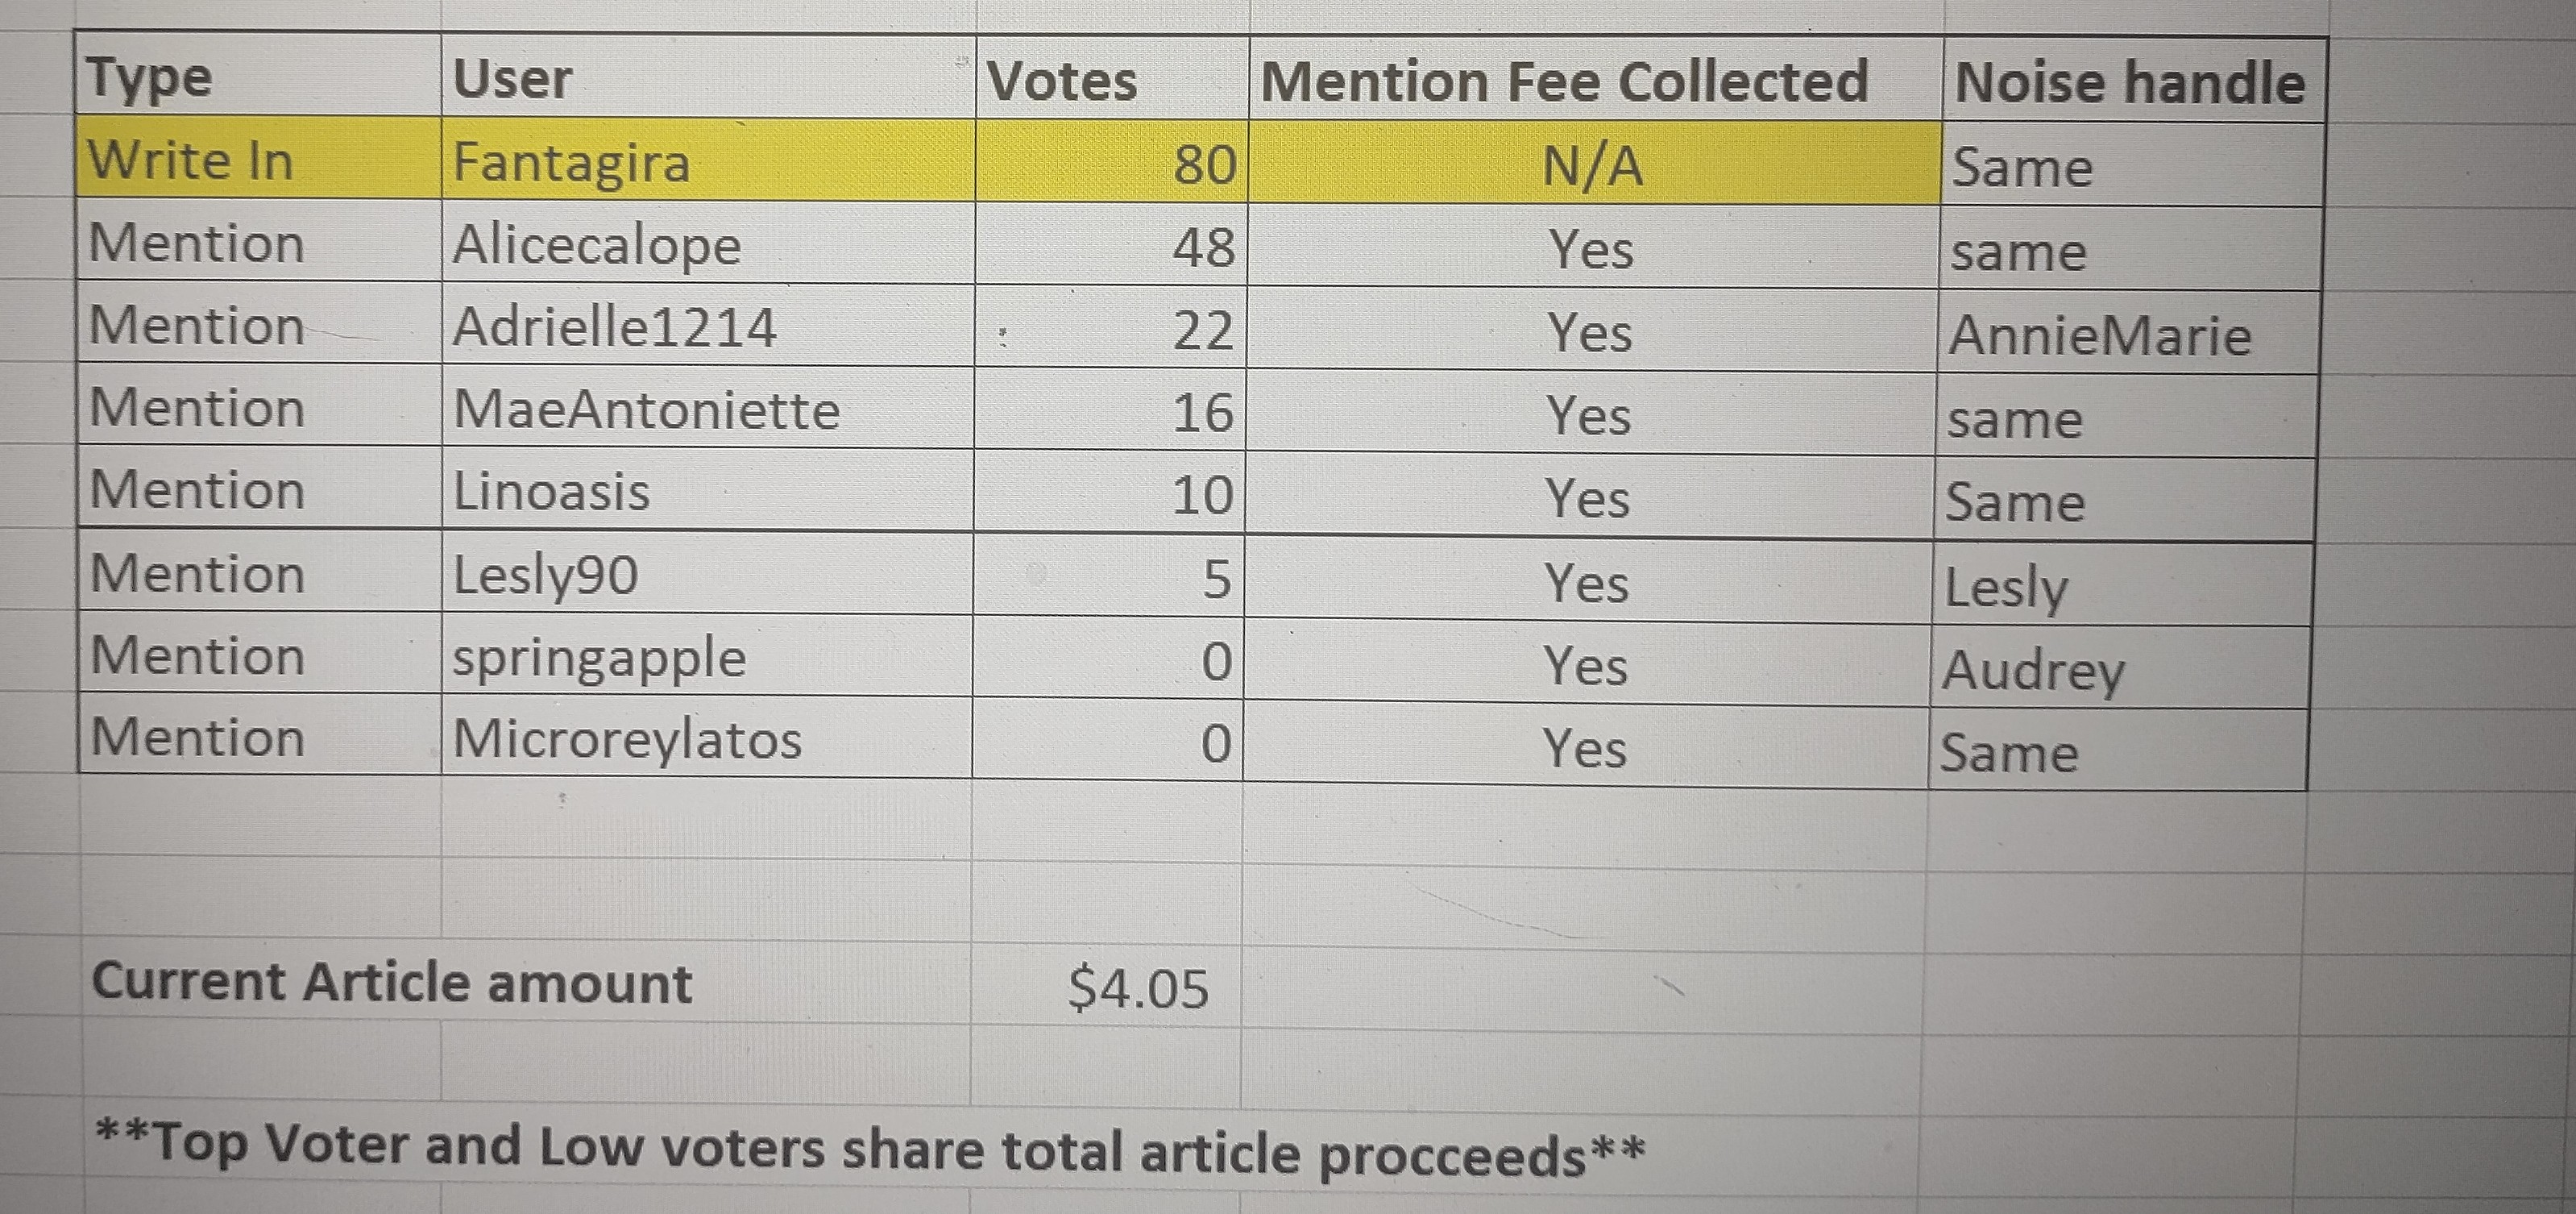
Task: Select the cell with 80 votes
Action: point(1111,162)
